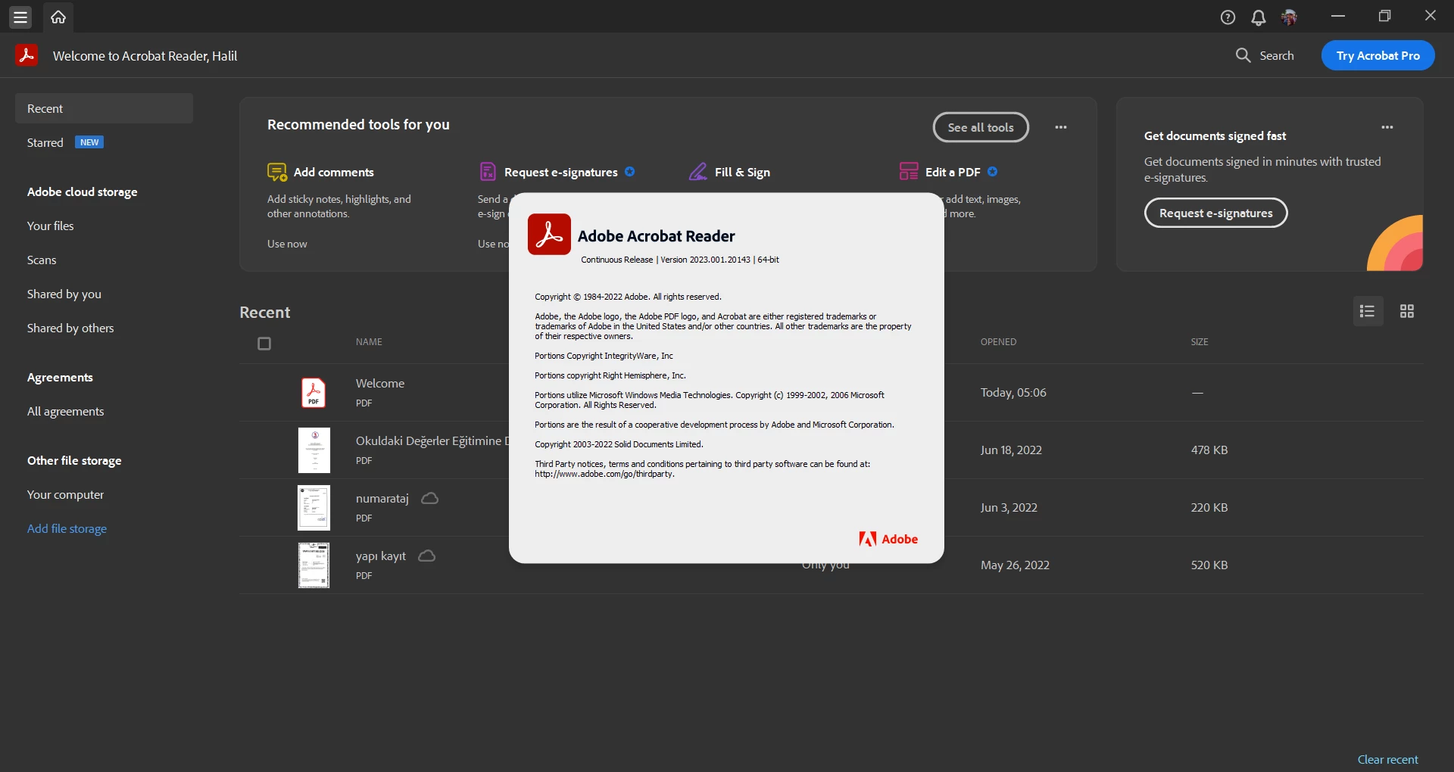Click the See all tools button
The height and width of the screenshot is (772, 1454).
(x=981, y=127)
